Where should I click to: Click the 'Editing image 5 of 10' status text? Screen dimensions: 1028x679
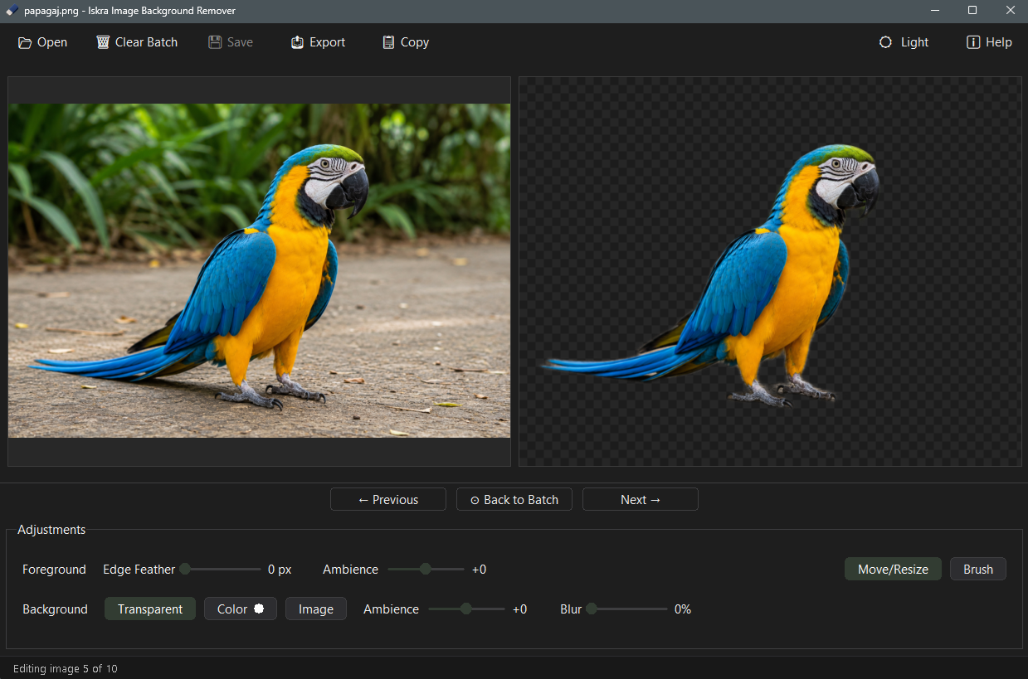(x=66, y=668)
